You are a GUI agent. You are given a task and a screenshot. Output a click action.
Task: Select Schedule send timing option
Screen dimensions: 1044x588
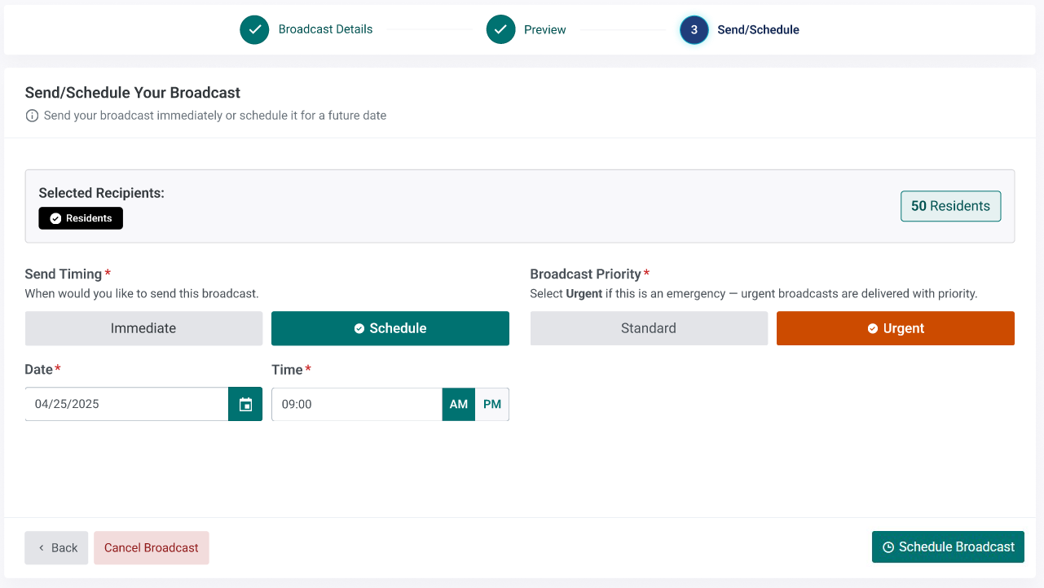click(x=390, y=328)
